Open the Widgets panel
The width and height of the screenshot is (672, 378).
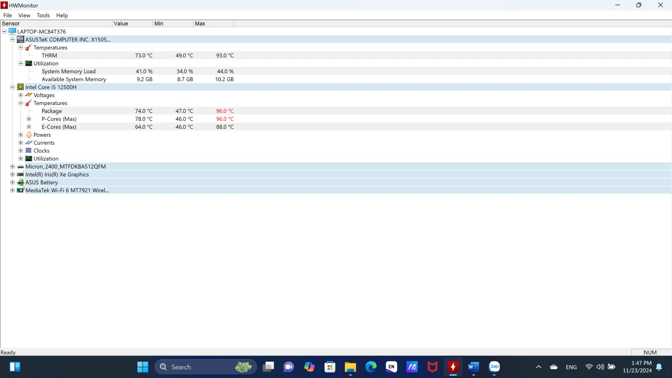click(15, 367)
